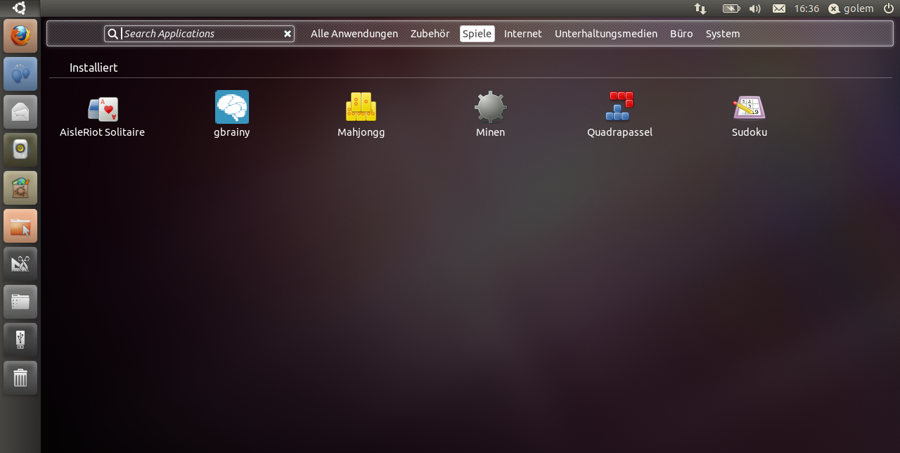Open the volume indicator menu
900x453 pixels.
(755, 8)
